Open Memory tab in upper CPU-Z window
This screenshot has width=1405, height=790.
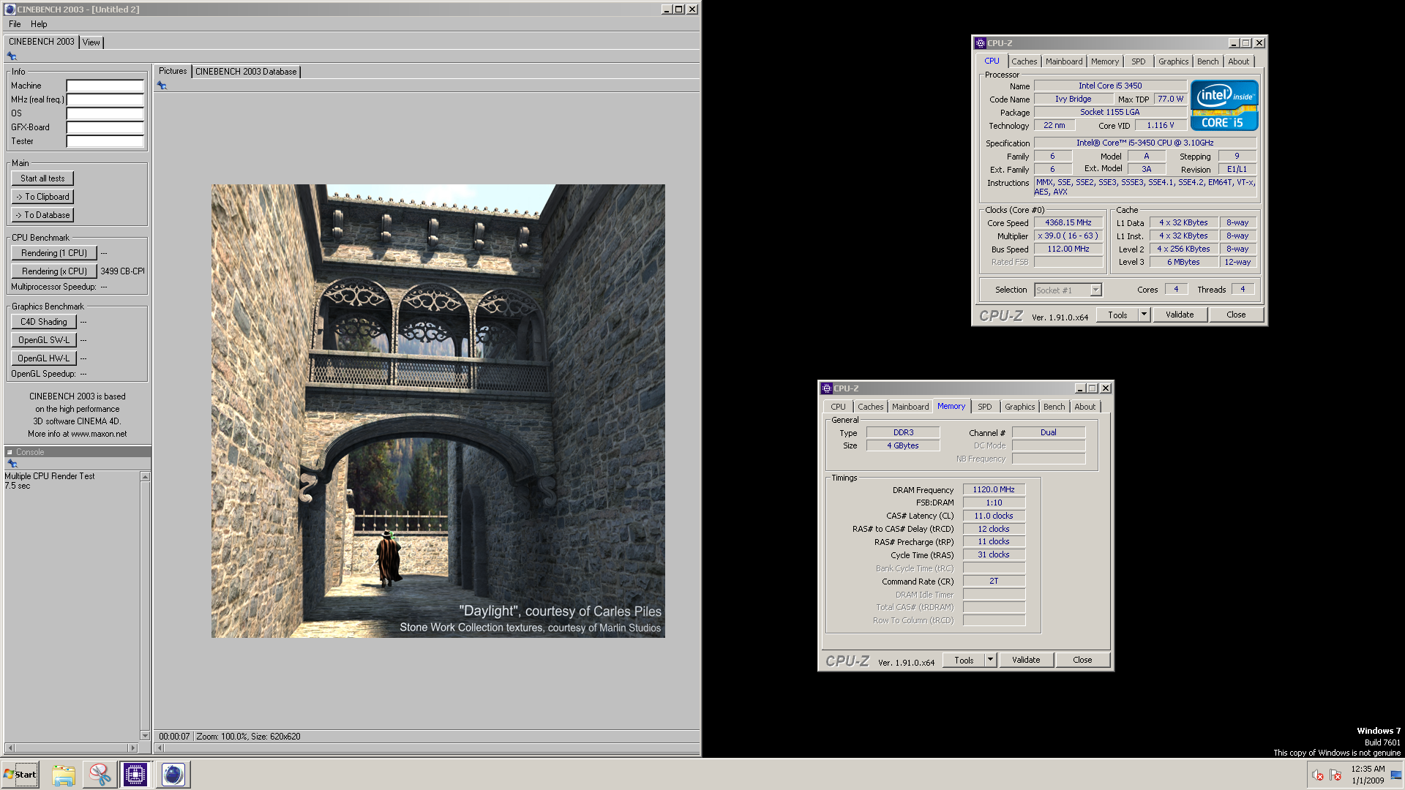[x=1105, y=61]
